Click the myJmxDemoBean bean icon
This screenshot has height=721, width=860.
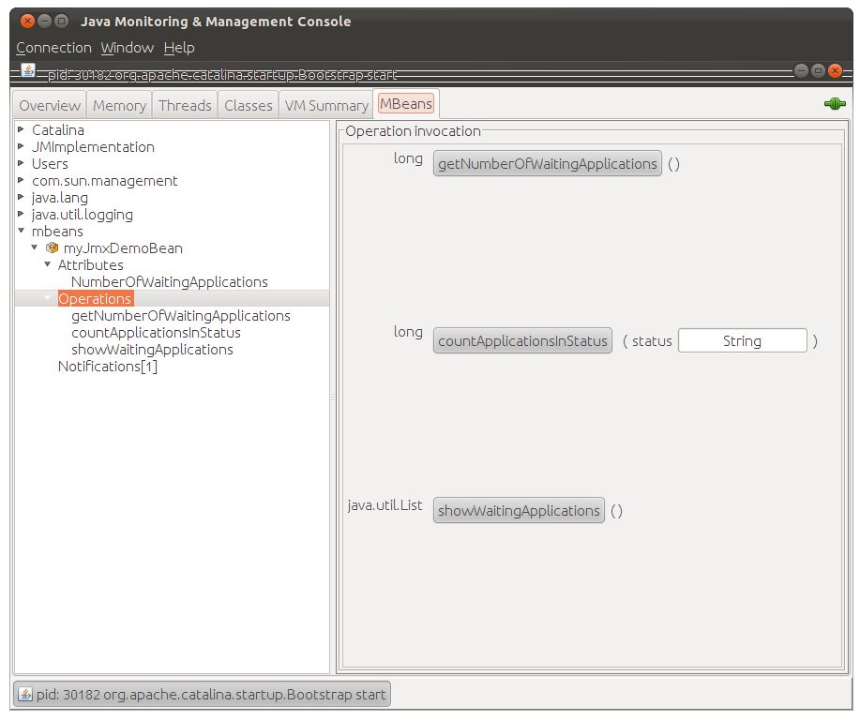pos(53,248)
